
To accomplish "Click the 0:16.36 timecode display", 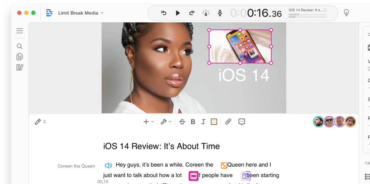I will tap(256, 13).
